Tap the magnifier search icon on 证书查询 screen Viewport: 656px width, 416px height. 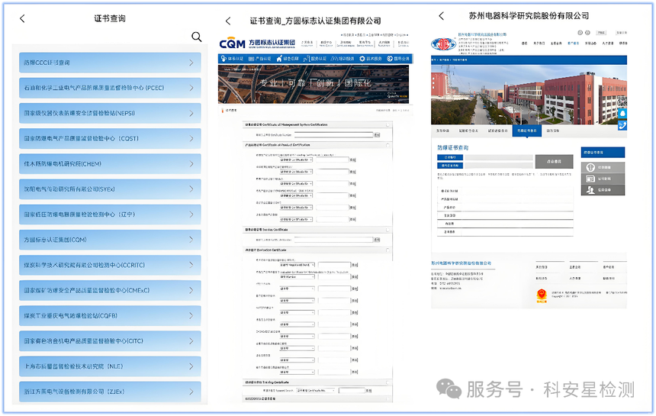[x=197, y=37]
